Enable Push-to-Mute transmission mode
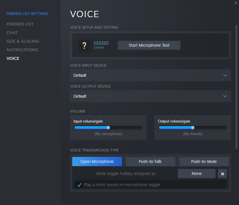This screenshot has height=205, width=239. click(204, 161)
